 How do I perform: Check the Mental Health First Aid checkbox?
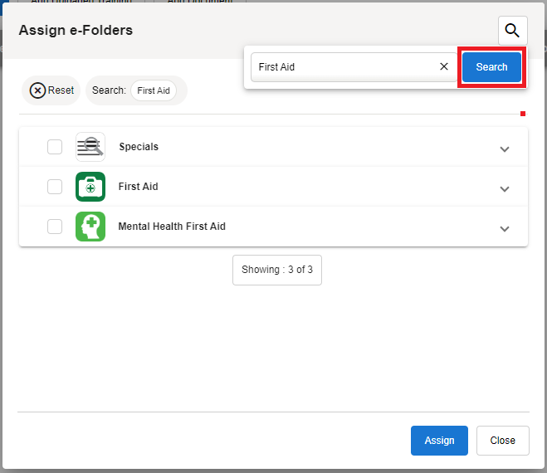55,227
